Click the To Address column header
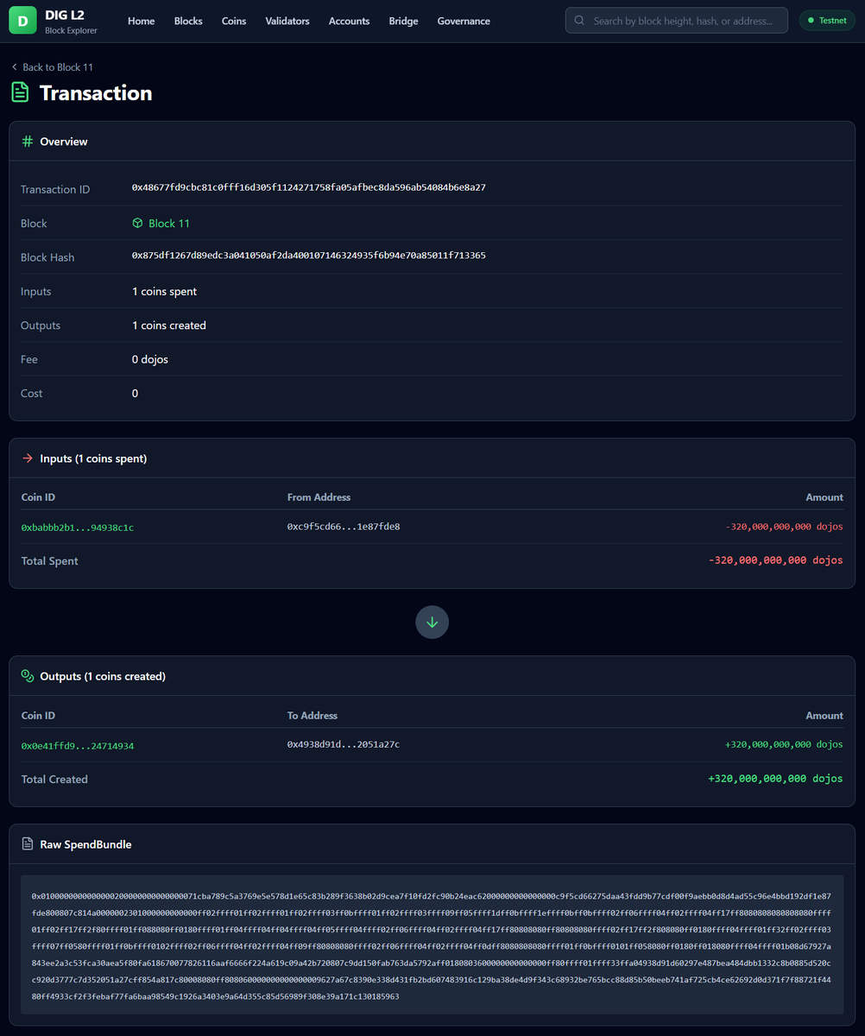The height and width of the screenshot is (1036, 865). (x=313, y=716)
